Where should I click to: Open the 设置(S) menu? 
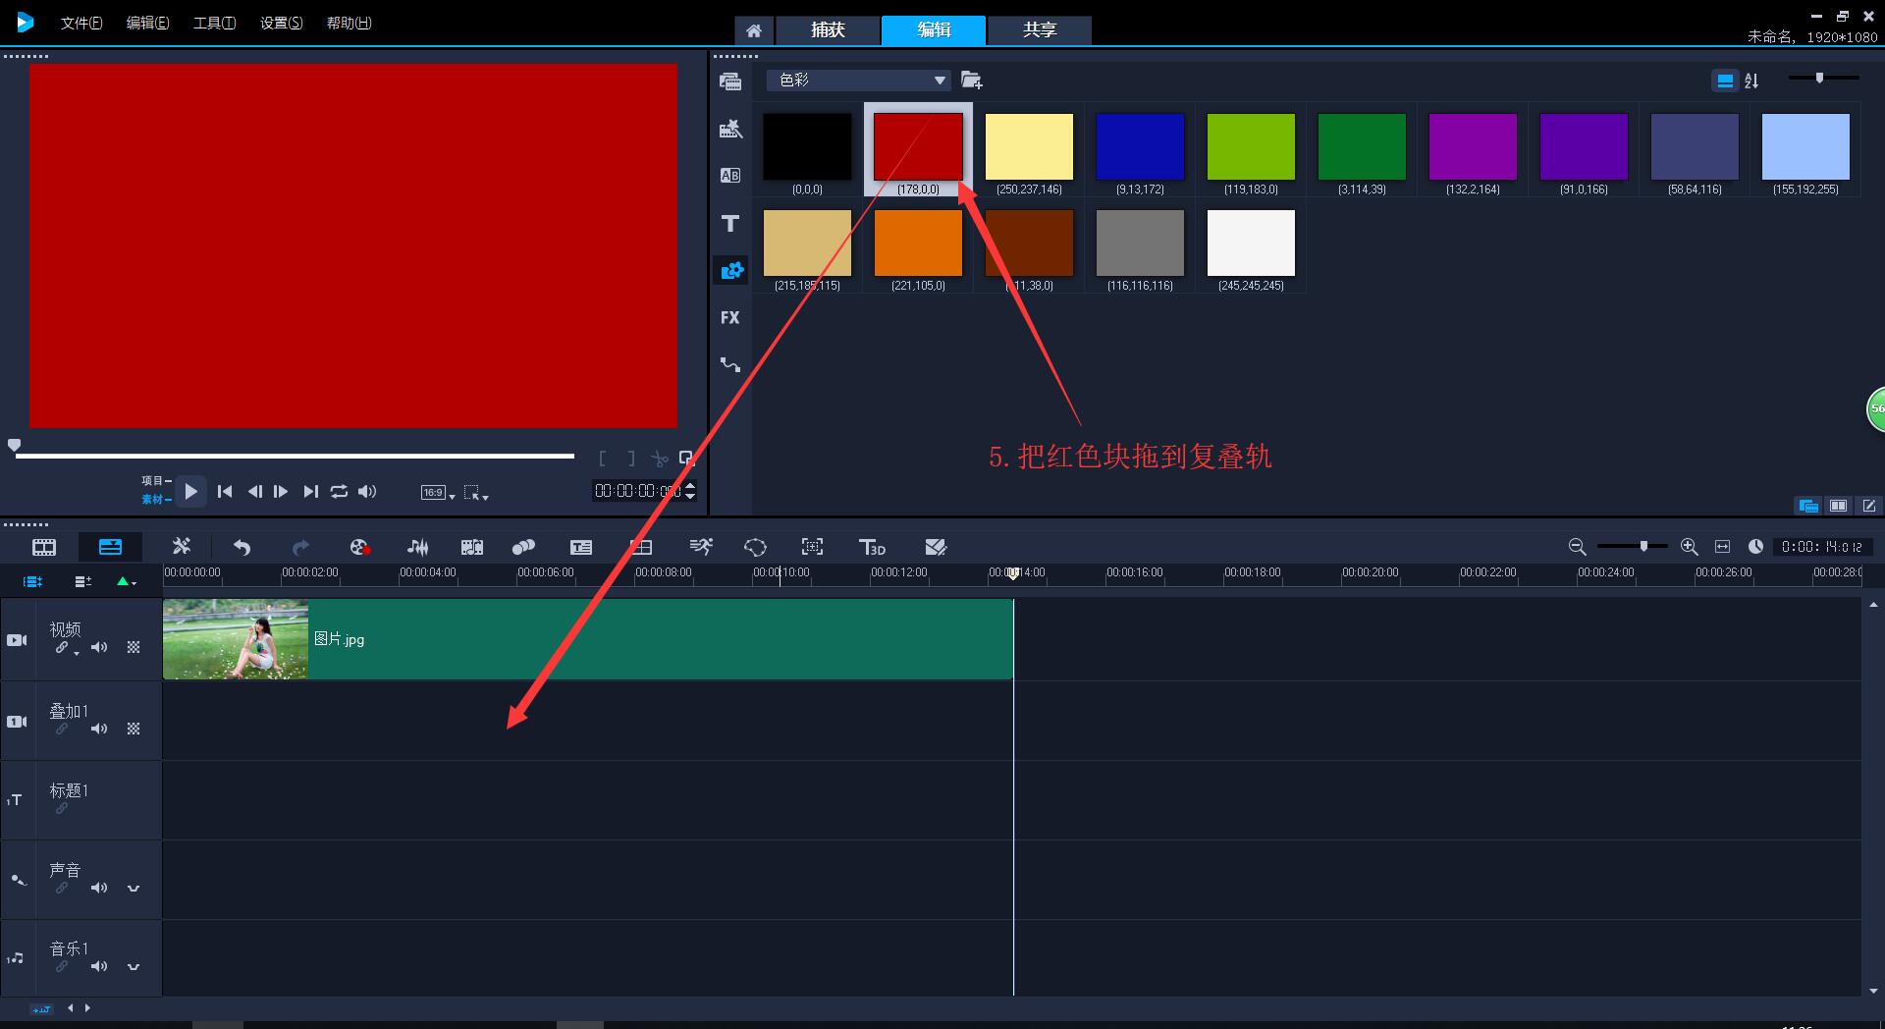[x=281, y=23]
